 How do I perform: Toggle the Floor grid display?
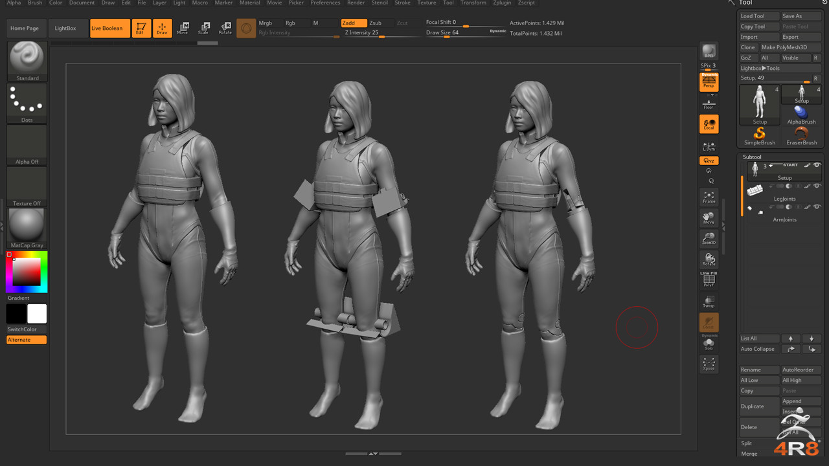point(709,102)
